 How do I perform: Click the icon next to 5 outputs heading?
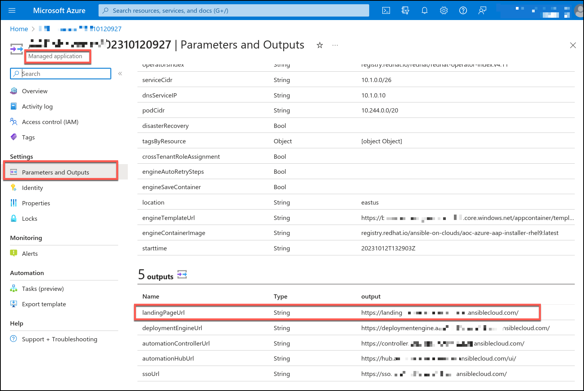coord(182,274)
